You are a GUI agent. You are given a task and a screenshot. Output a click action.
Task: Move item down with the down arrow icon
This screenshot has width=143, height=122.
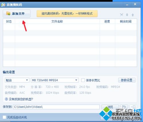pyautogui.click(x=127, y=15)
